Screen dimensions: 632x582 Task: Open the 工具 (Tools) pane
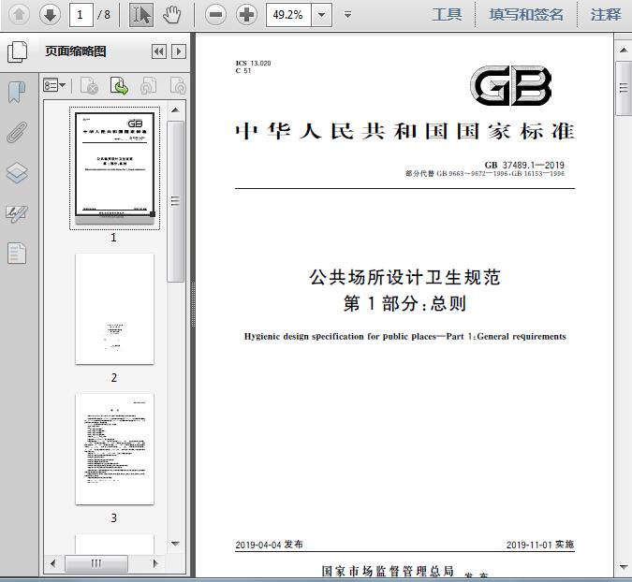(x=447, y=15)
